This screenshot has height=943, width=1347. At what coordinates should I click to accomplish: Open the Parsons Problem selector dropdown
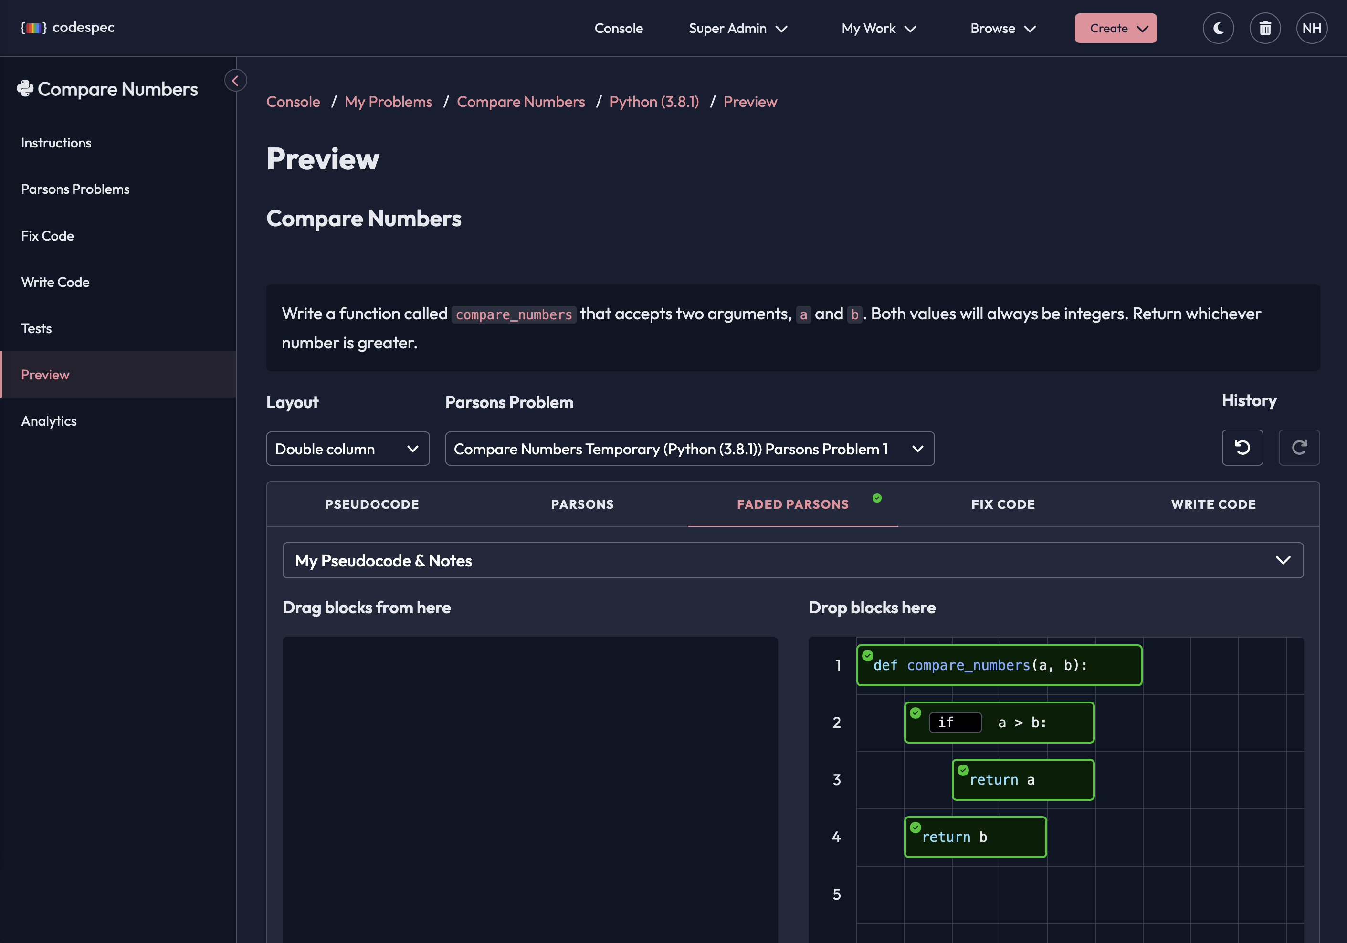click(689, 449)
